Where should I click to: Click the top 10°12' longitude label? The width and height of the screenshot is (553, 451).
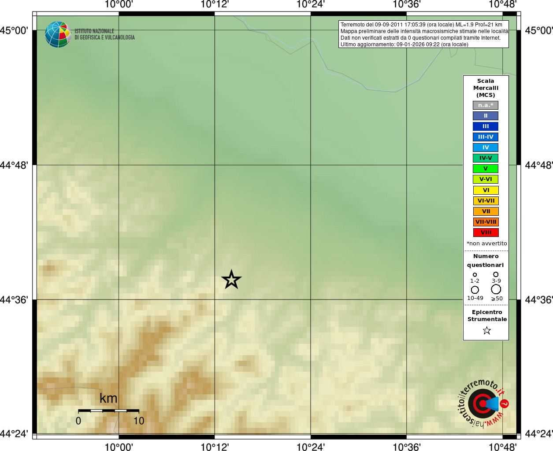pyautogui.click(x=215, y=4)
